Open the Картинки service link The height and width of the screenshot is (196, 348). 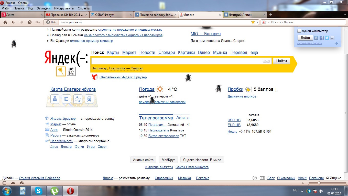coord(187,52)
